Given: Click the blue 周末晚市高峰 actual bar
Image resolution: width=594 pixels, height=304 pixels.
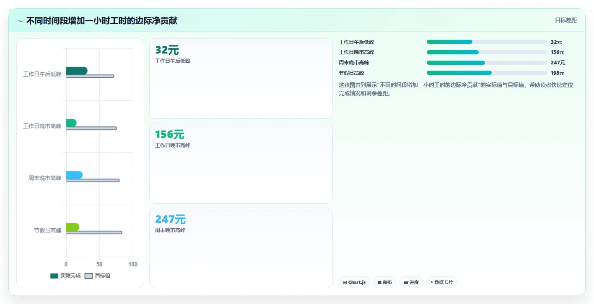Looking at the screenshot, I should click(x=74, y=175).
